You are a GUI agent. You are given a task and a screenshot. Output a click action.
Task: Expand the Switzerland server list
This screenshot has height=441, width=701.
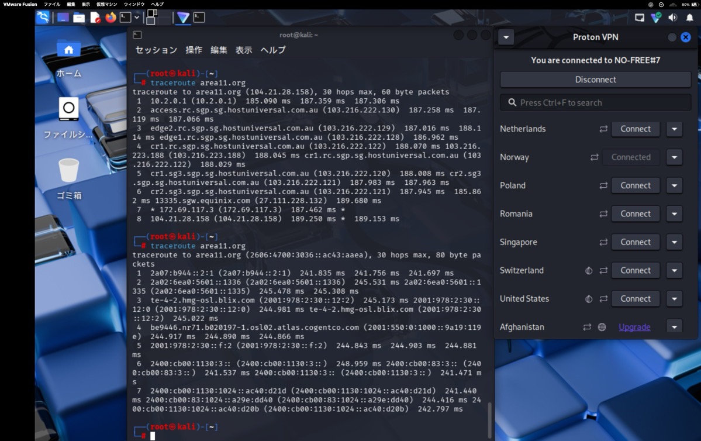[674, 271]
